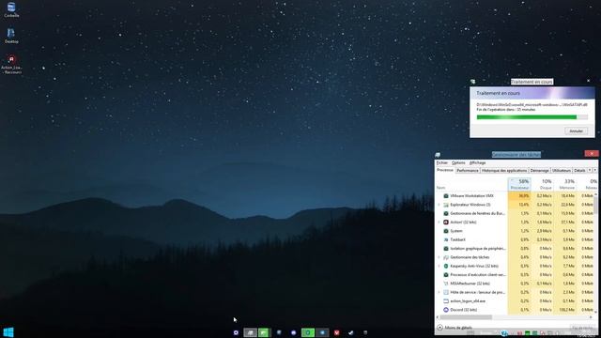Sort processes by the Processeur column
The image size is (601, 338).
click(x=519, y=184)
